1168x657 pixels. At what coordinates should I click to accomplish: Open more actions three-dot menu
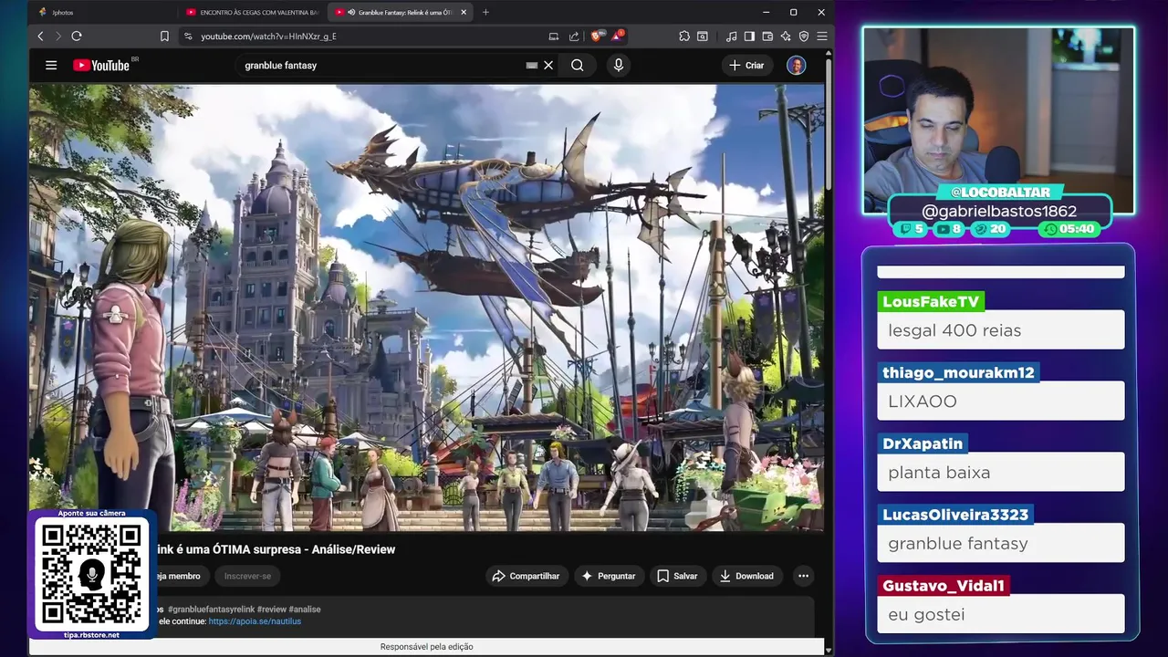point(803,576)
